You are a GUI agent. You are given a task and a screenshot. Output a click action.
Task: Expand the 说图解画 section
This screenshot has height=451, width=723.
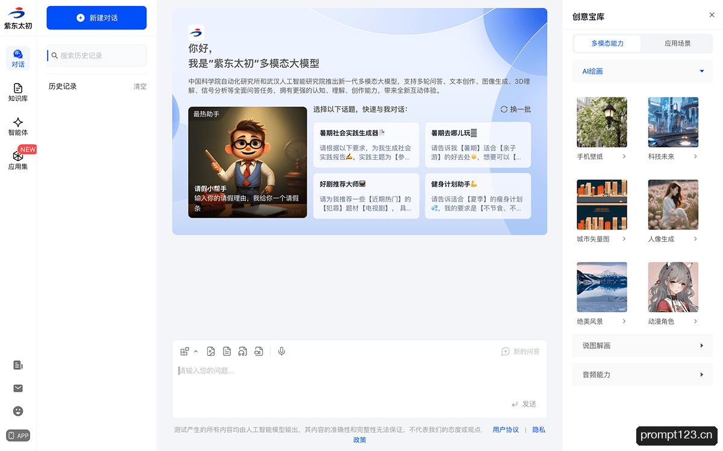click(x=643, y=346)
